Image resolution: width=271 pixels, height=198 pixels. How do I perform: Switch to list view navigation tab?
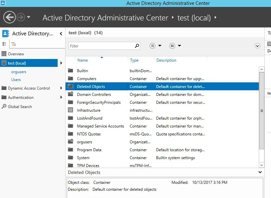click(x=4, y=44)
